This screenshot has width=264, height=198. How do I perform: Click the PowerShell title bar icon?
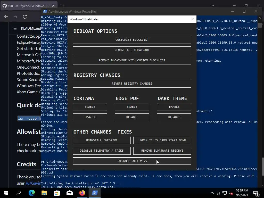(45, 11)
